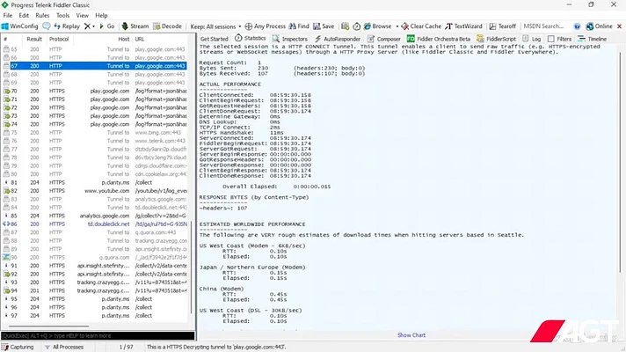Screen dimensions: 626x352
Task: Replay the selected session
Action: [x=67, y=26]
